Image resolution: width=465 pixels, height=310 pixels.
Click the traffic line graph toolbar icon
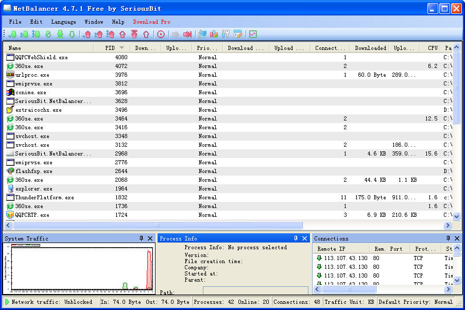coord(252,35)
